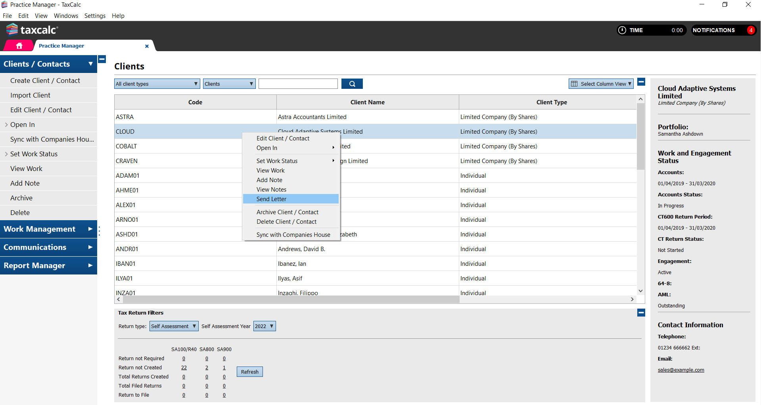
Task: Close the Practice Manager tab
Action: pos(147,46)
